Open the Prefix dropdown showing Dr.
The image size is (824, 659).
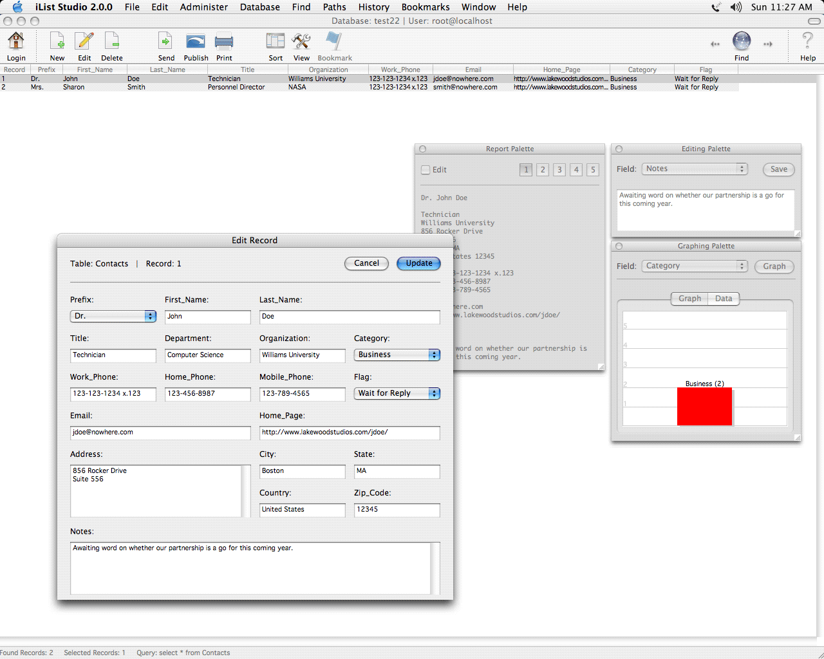[113, 316]
